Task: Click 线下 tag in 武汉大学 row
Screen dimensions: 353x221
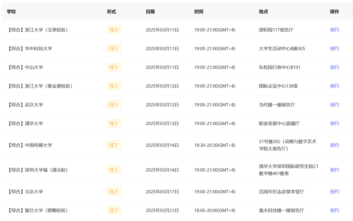Action: pyautogui.click(x=114, y=104)
